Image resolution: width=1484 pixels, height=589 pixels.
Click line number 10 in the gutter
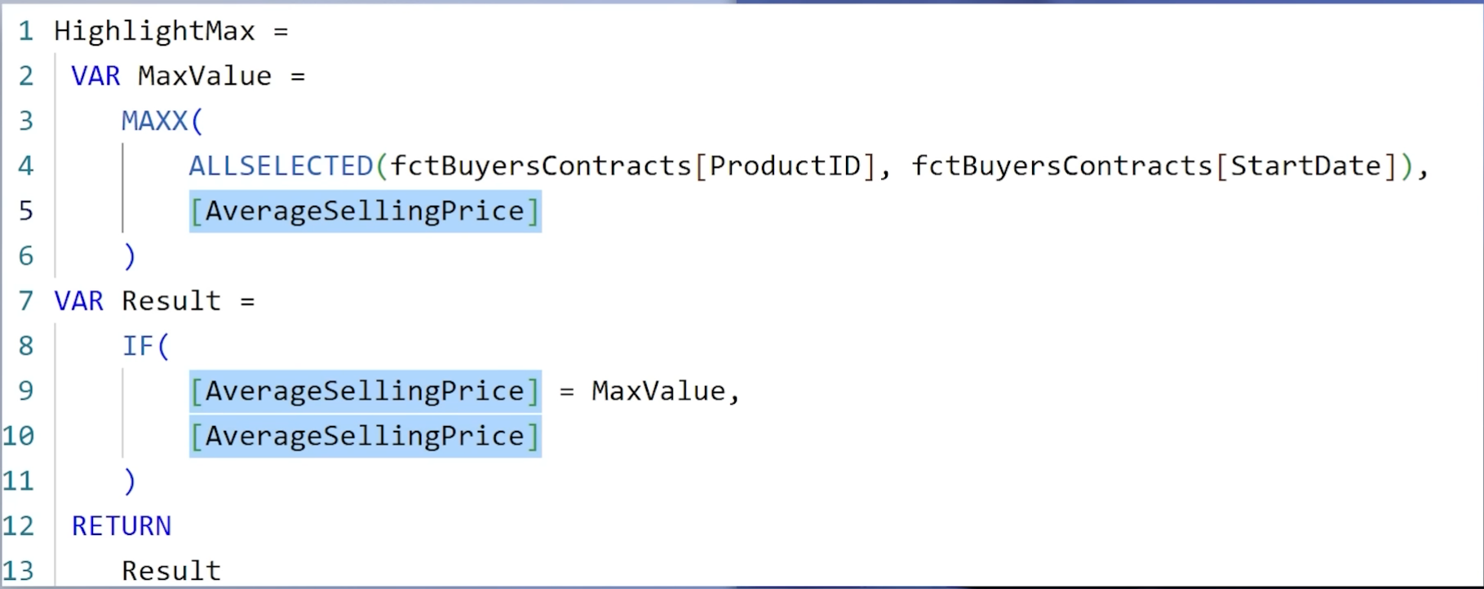pyautogui.click(x=18, y=436)
